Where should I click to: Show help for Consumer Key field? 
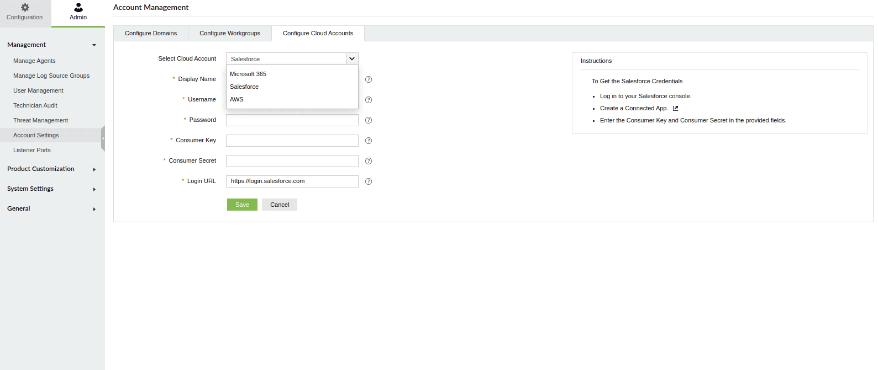click(369, 141)
